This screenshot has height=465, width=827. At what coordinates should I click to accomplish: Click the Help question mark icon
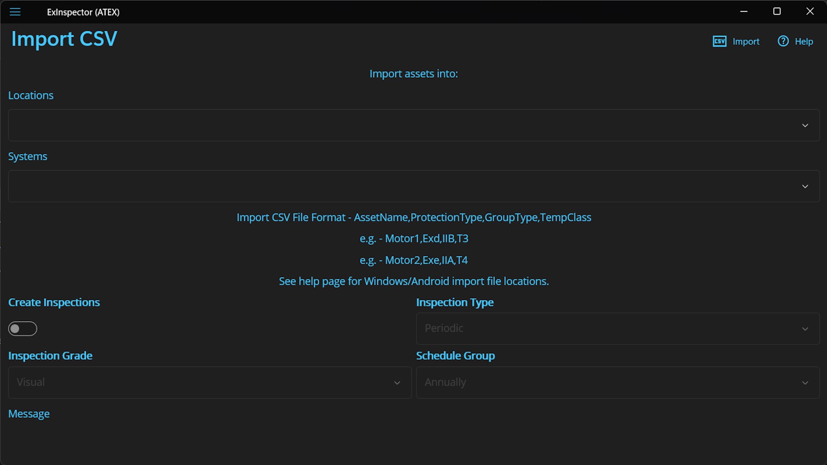coord(783,41)
